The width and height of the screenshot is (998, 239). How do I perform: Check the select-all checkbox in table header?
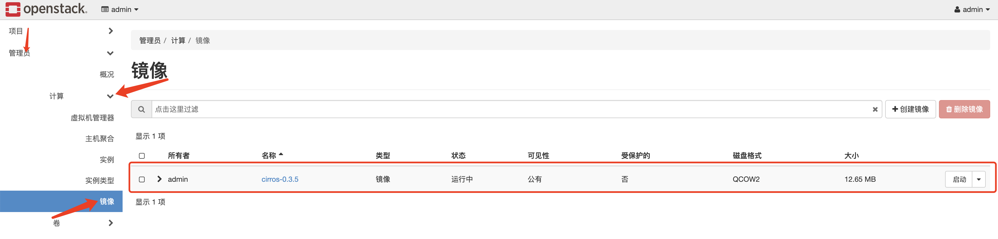click(142, 155)
